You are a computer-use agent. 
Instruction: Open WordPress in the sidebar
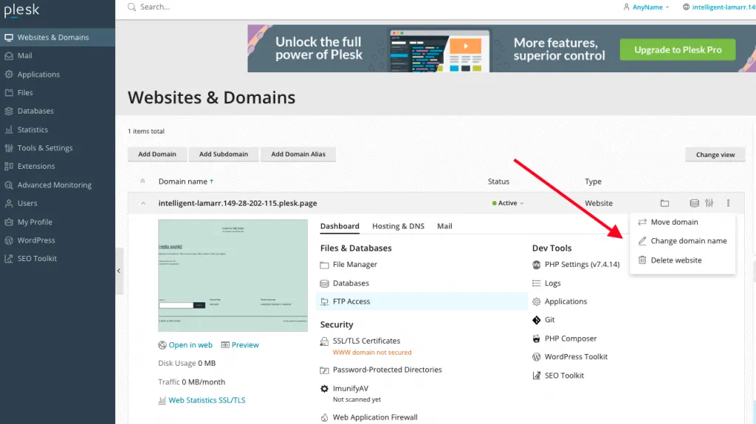36,240
